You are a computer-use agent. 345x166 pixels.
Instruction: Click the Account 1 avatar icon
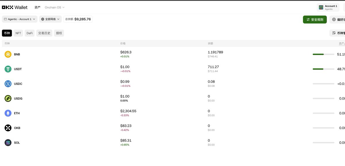[321, 7]
